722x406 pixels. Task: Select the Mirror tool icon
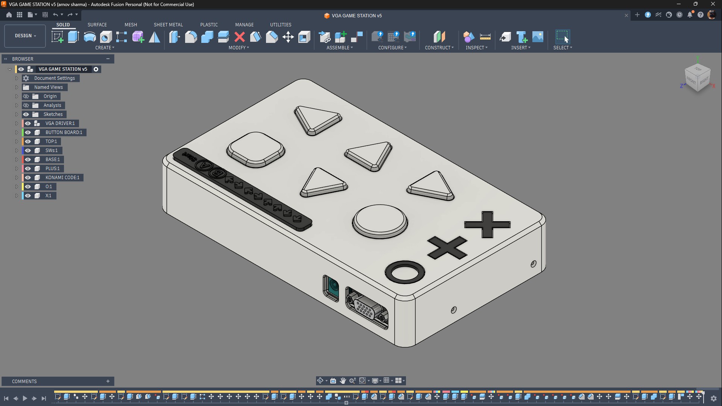coord(154,37)
